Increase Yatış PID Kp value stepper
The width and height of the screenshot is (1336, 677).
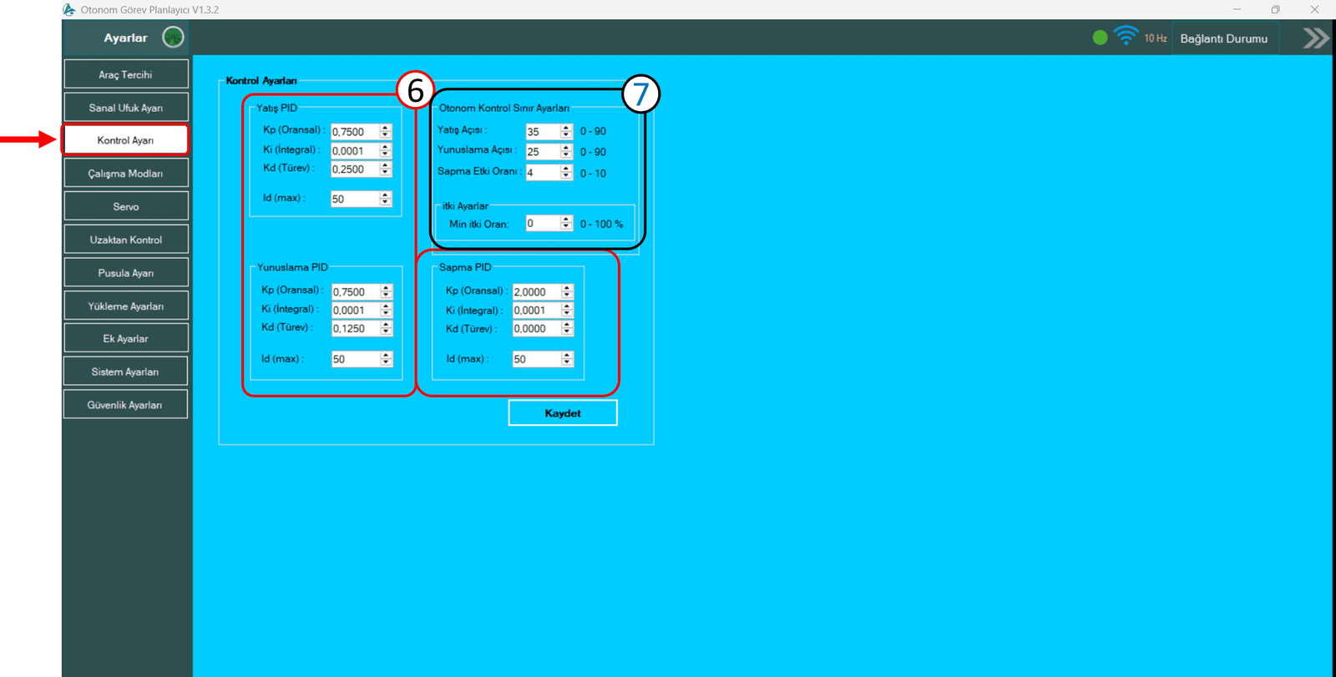(x=386, y=128)
